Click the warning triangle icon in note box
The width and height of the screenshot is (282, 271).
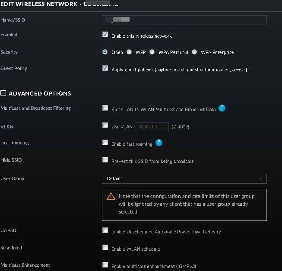[x=111, y=196]
